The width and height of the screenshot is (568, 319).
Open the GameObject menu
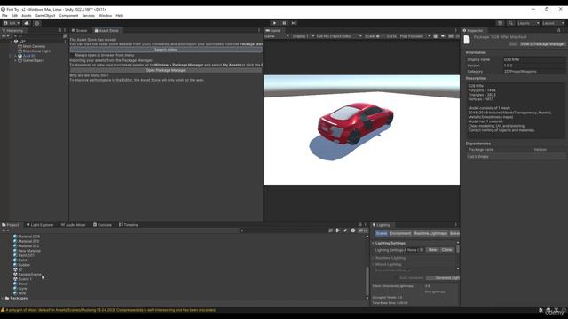45,16
